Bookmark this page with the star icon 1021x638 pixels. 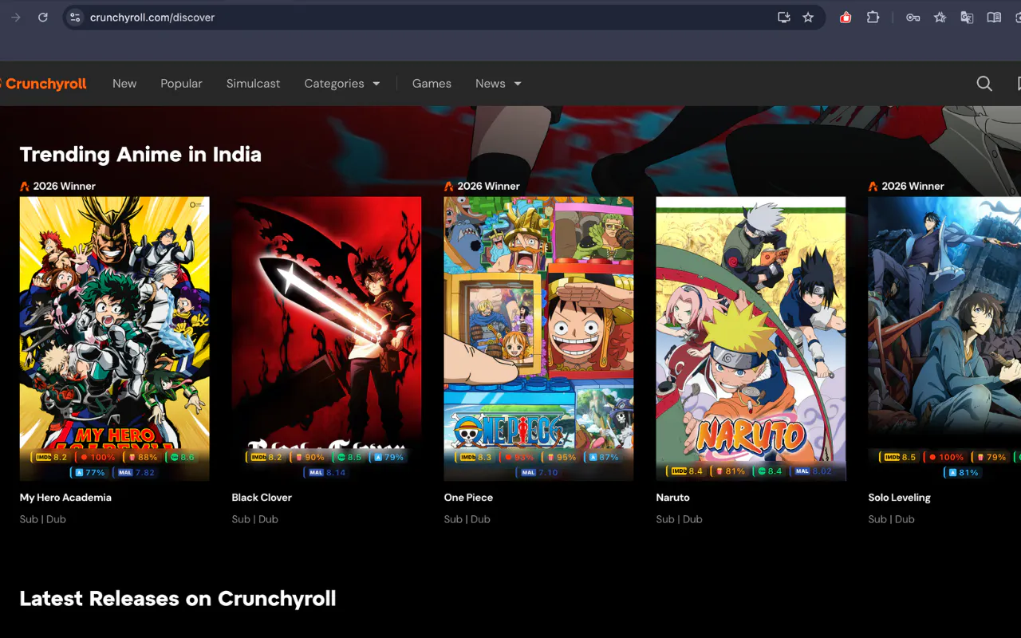[808, 18]
